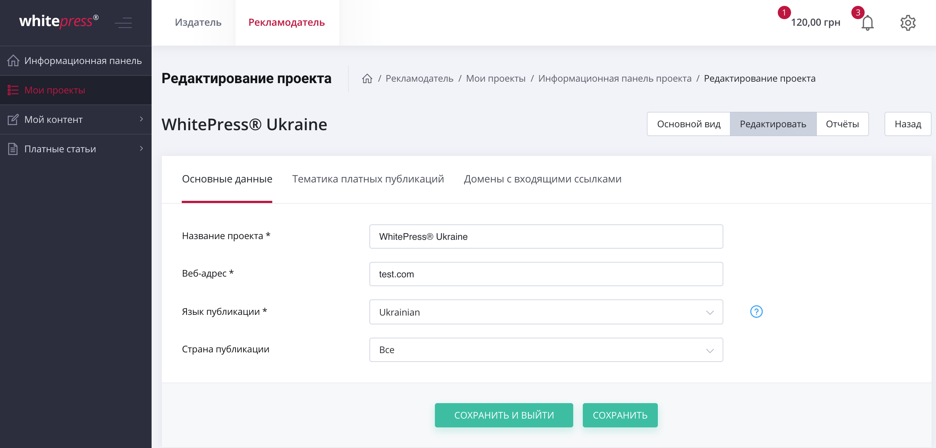
Task: Click СОХРАНИТЬ button
Action: (x=620, y=415)
